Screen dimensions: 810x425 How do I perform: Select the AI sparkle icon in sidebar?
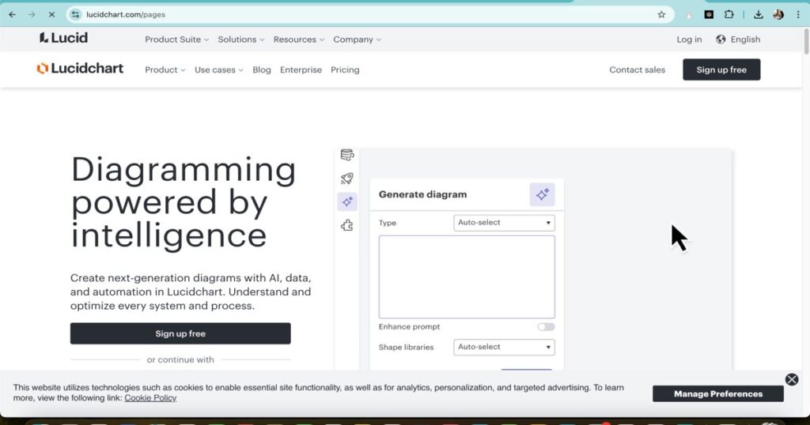point(347,201)
